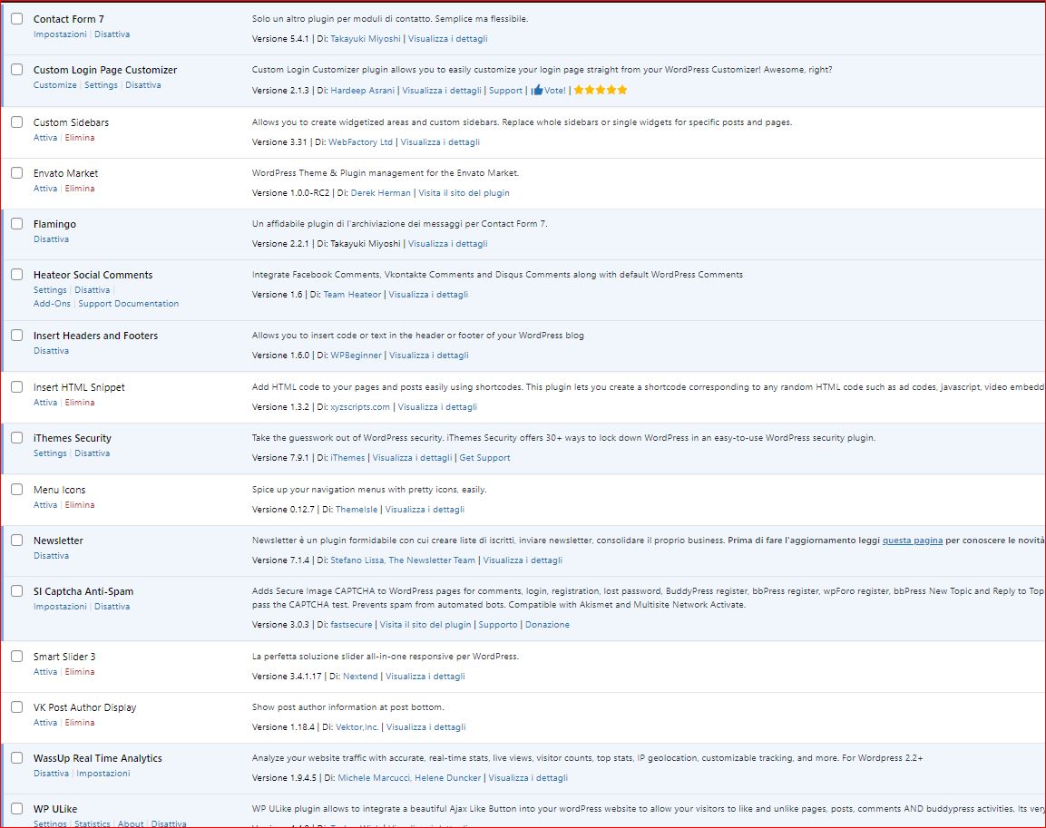Viewport: 1046px width, 828px height.
Task: Open Impostazioni for SI Captcha Anti-Spam
Action: tap(60, 606)
